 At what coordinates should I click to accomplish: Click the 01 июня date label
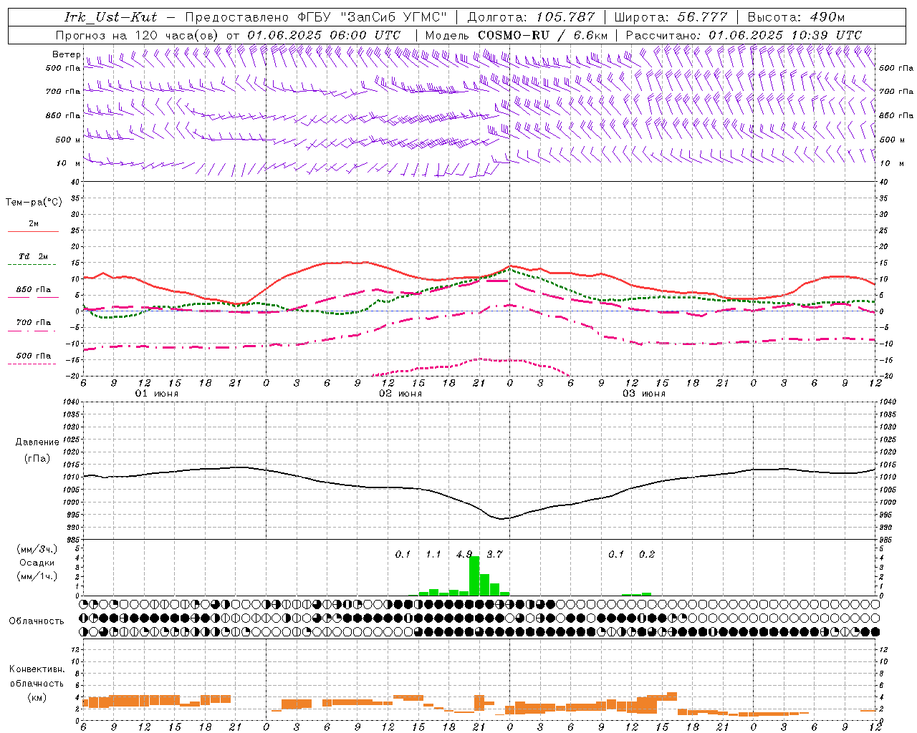(157, 394)
